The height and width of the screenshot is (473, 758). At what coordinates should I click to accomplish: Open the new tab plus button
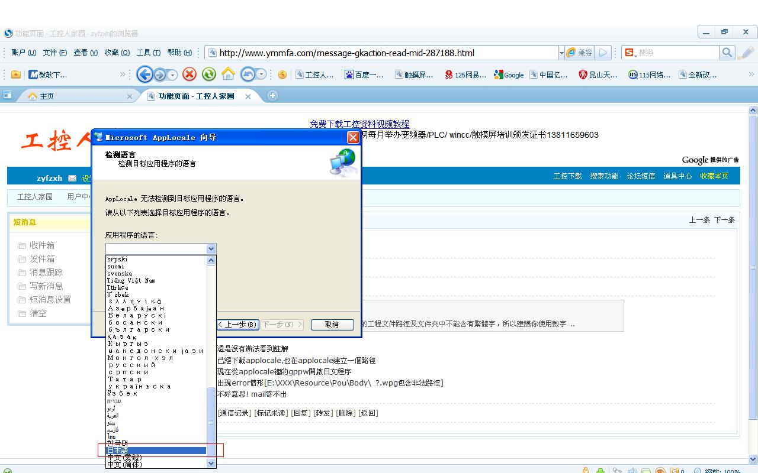pos(272,96)
